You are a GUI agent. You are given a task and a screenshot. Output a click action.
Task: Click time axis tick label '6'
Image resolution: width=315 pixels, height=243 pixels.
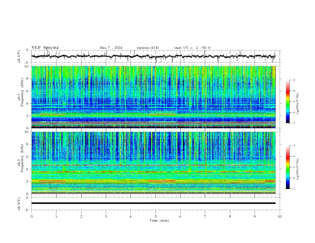[x=180, y=216]
